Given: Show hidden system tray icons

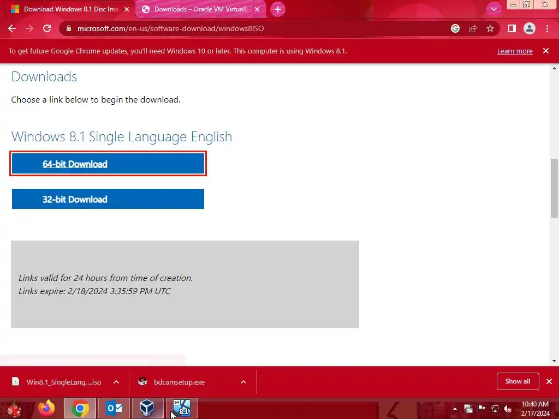Looking at the screenshot, I should point(455,409).
